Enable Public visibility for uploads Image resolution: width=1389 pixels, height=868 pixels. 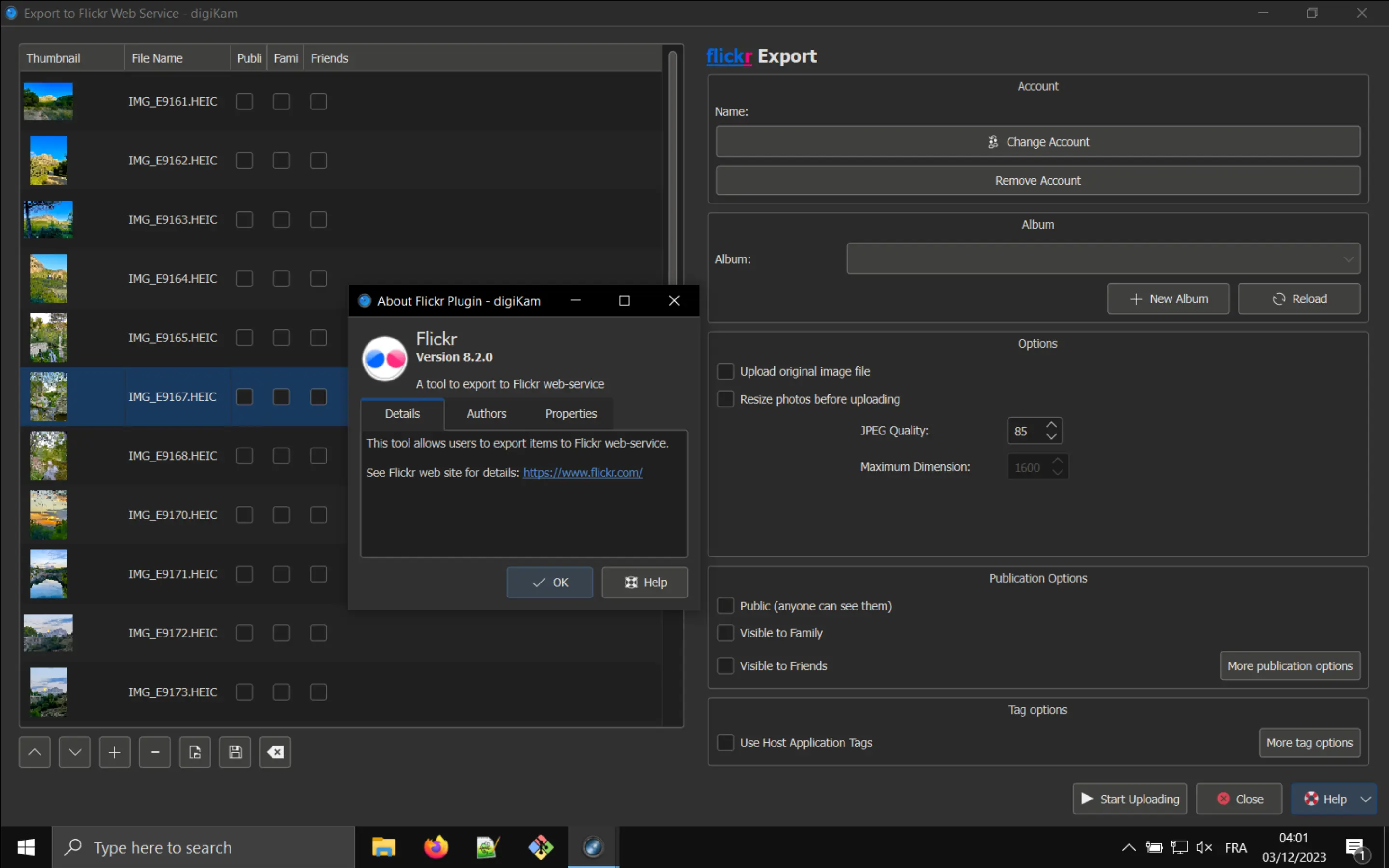click(x=725, y=605)
